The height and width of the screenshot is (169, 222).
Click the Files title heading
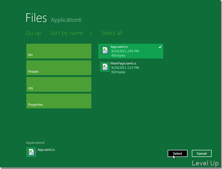click(x=36, y=18)
